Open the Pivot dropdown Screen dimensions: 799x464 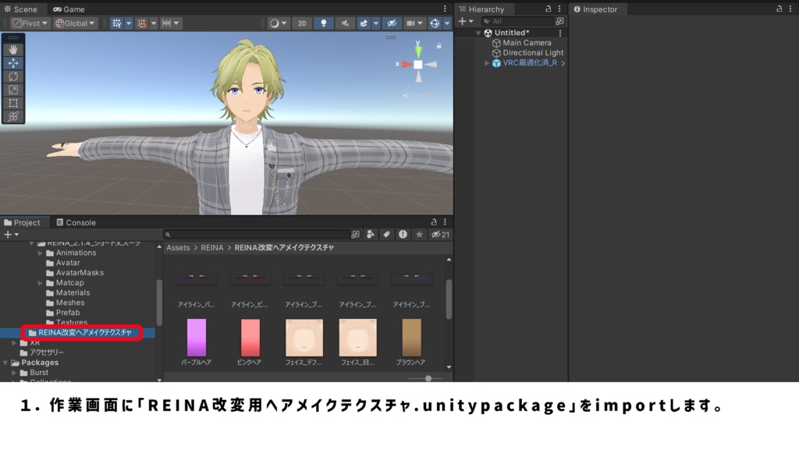pos(30,23)
